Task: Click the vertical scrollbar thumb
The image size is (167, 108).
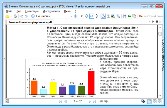Action: point(160,34)
